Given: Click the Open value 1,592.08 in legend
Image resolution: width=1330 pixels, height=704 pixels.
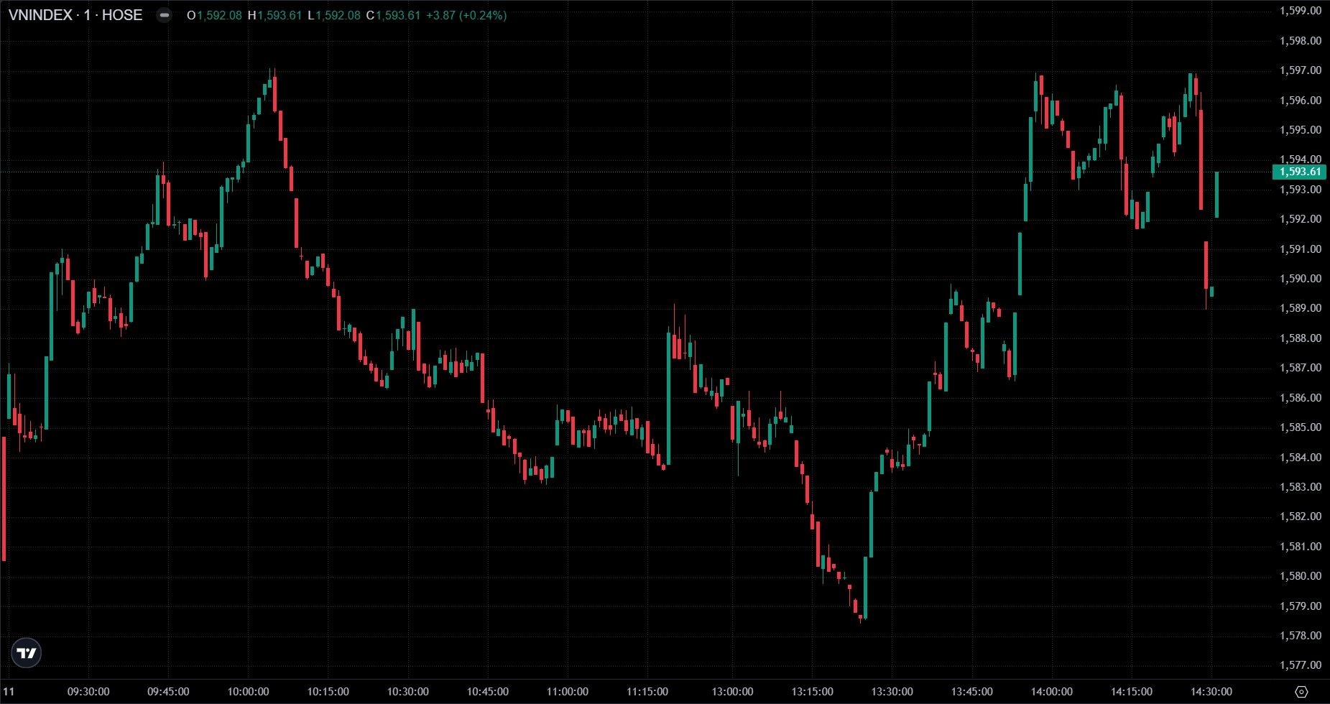Looking at the screenshot, I should point(219,15).
